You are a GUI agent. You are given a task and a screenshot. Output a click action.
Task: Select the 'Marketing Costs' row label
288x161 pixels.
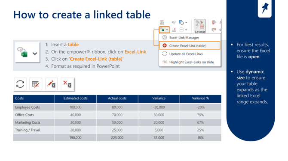pyautogui.click(x=28, y=122)
